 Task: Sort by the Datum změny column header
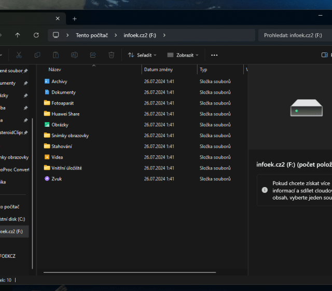point(158,70)
